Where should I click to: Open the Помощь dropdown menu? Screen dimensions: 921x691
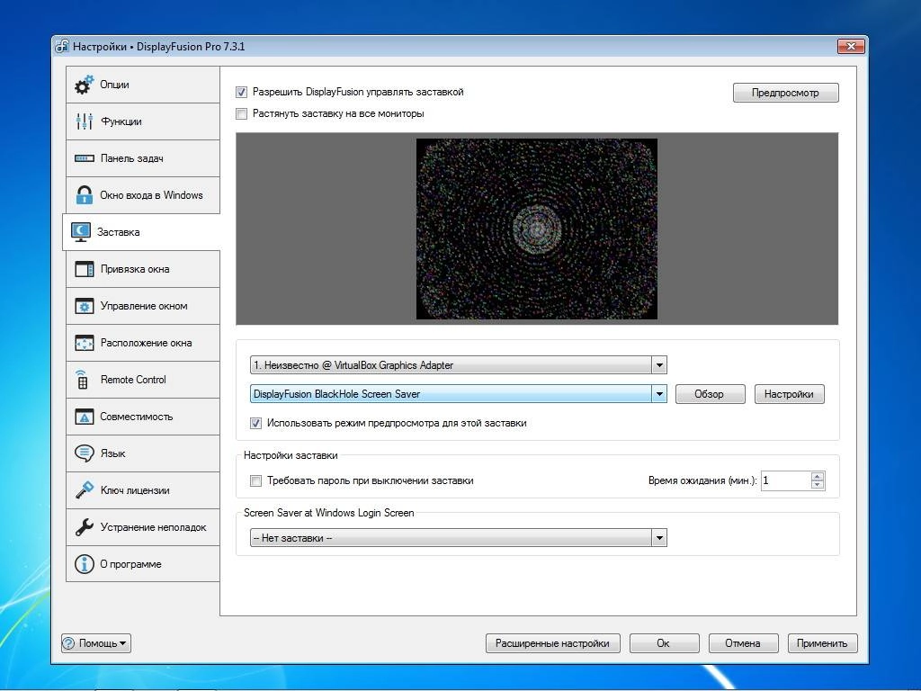(x=95, y=643)
